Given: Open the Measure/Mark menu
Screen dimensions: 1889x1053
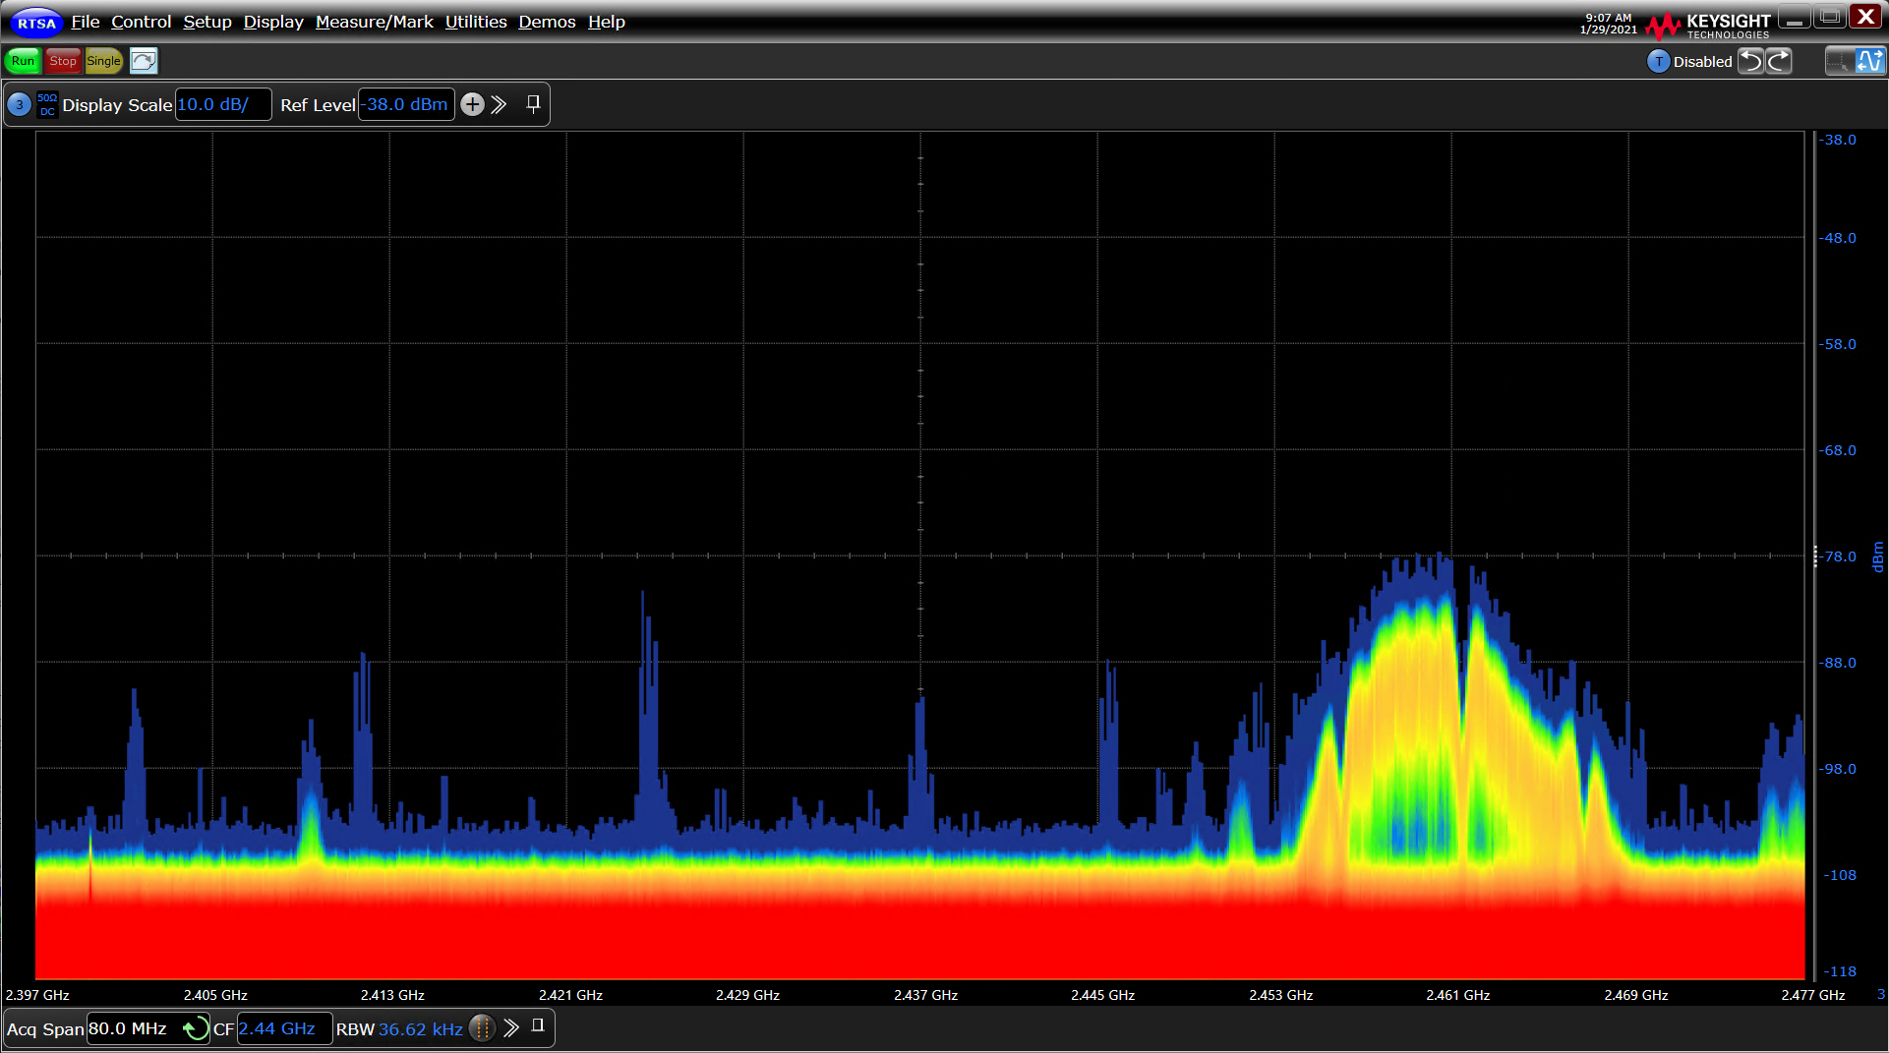Looking at the screenshot, I should tap(375, 22).
